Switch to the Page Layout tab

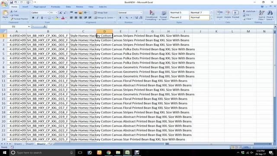(x=40, y=7)
